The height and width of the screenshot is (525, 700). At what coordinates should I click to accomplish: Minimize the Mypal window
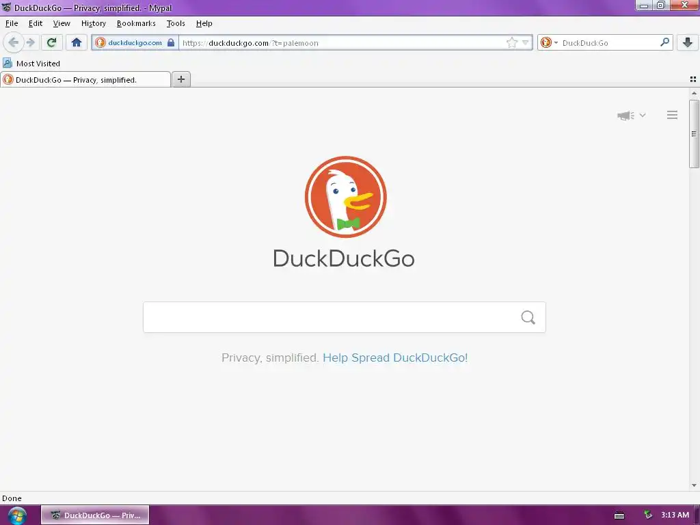(x=644, y=5)
